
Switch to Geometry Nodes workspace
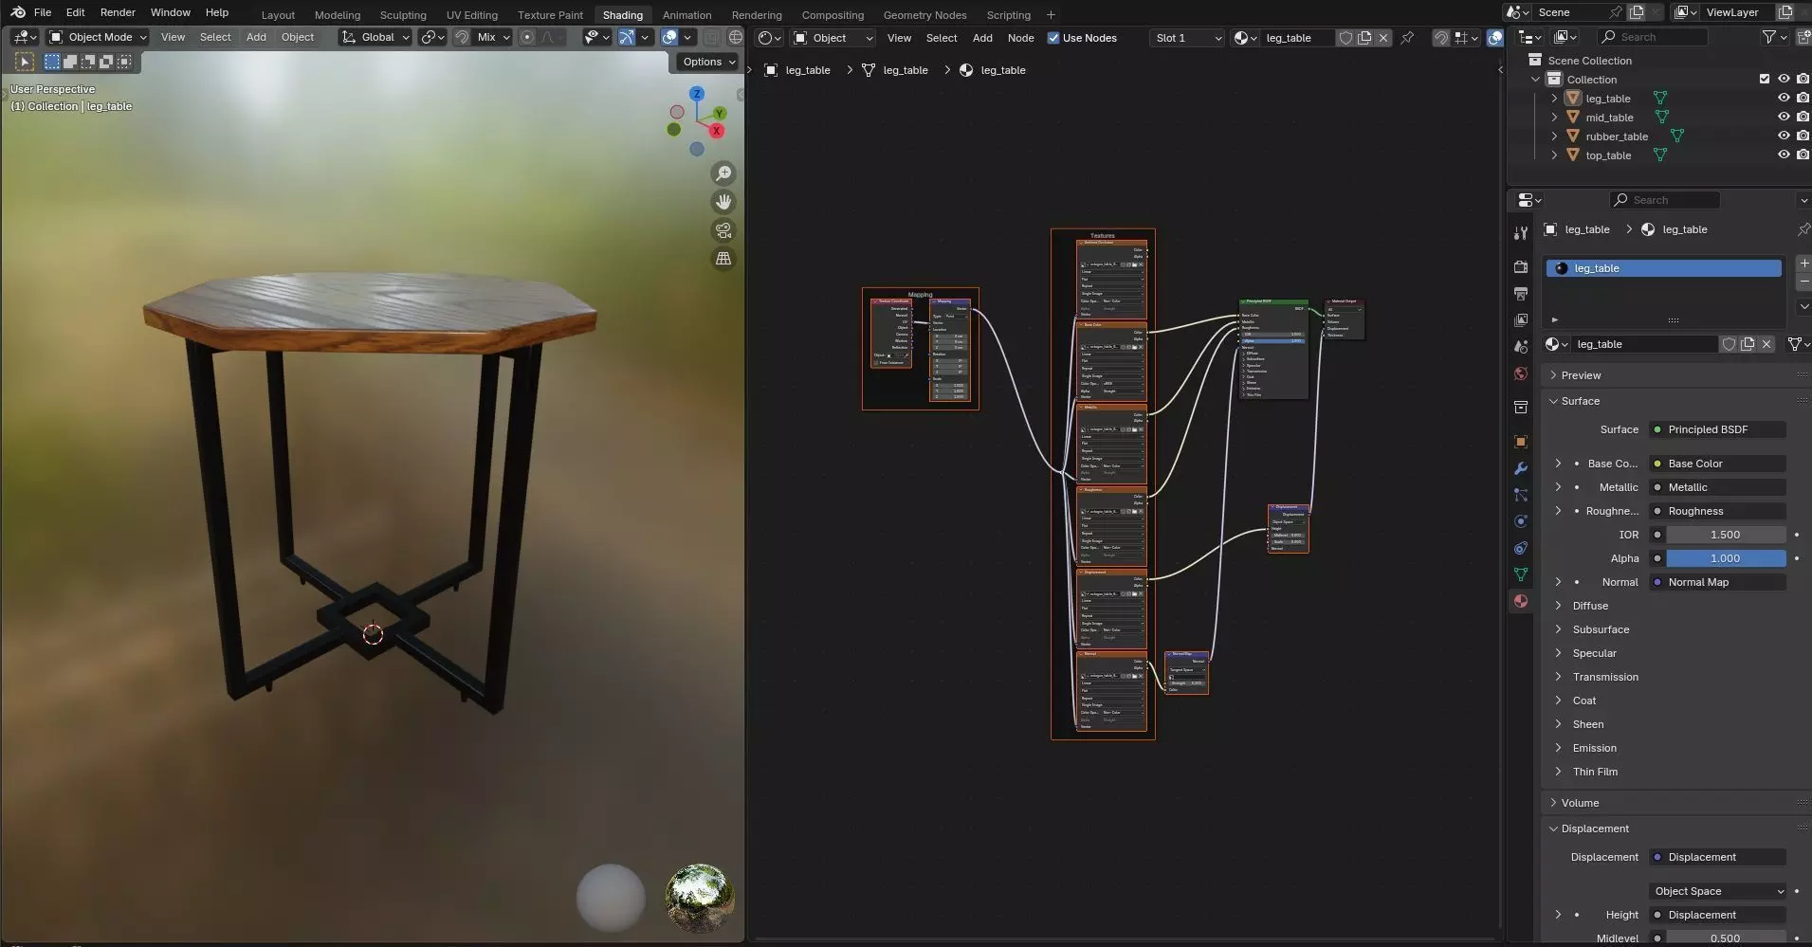pyautogui.click(x=924, y=15)
